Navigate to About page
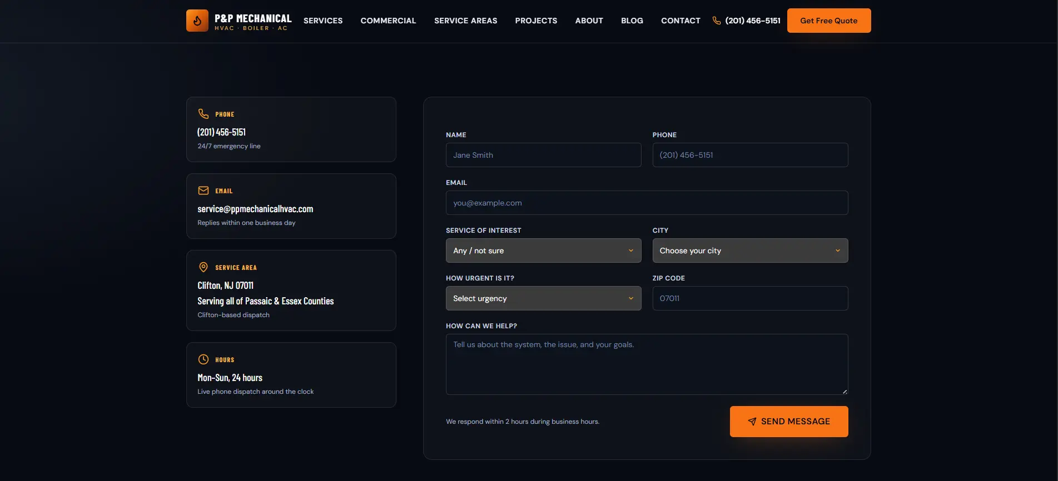The width and height of the screenshot is (1058, 481). pyautogui.click(x=589, y=21)
